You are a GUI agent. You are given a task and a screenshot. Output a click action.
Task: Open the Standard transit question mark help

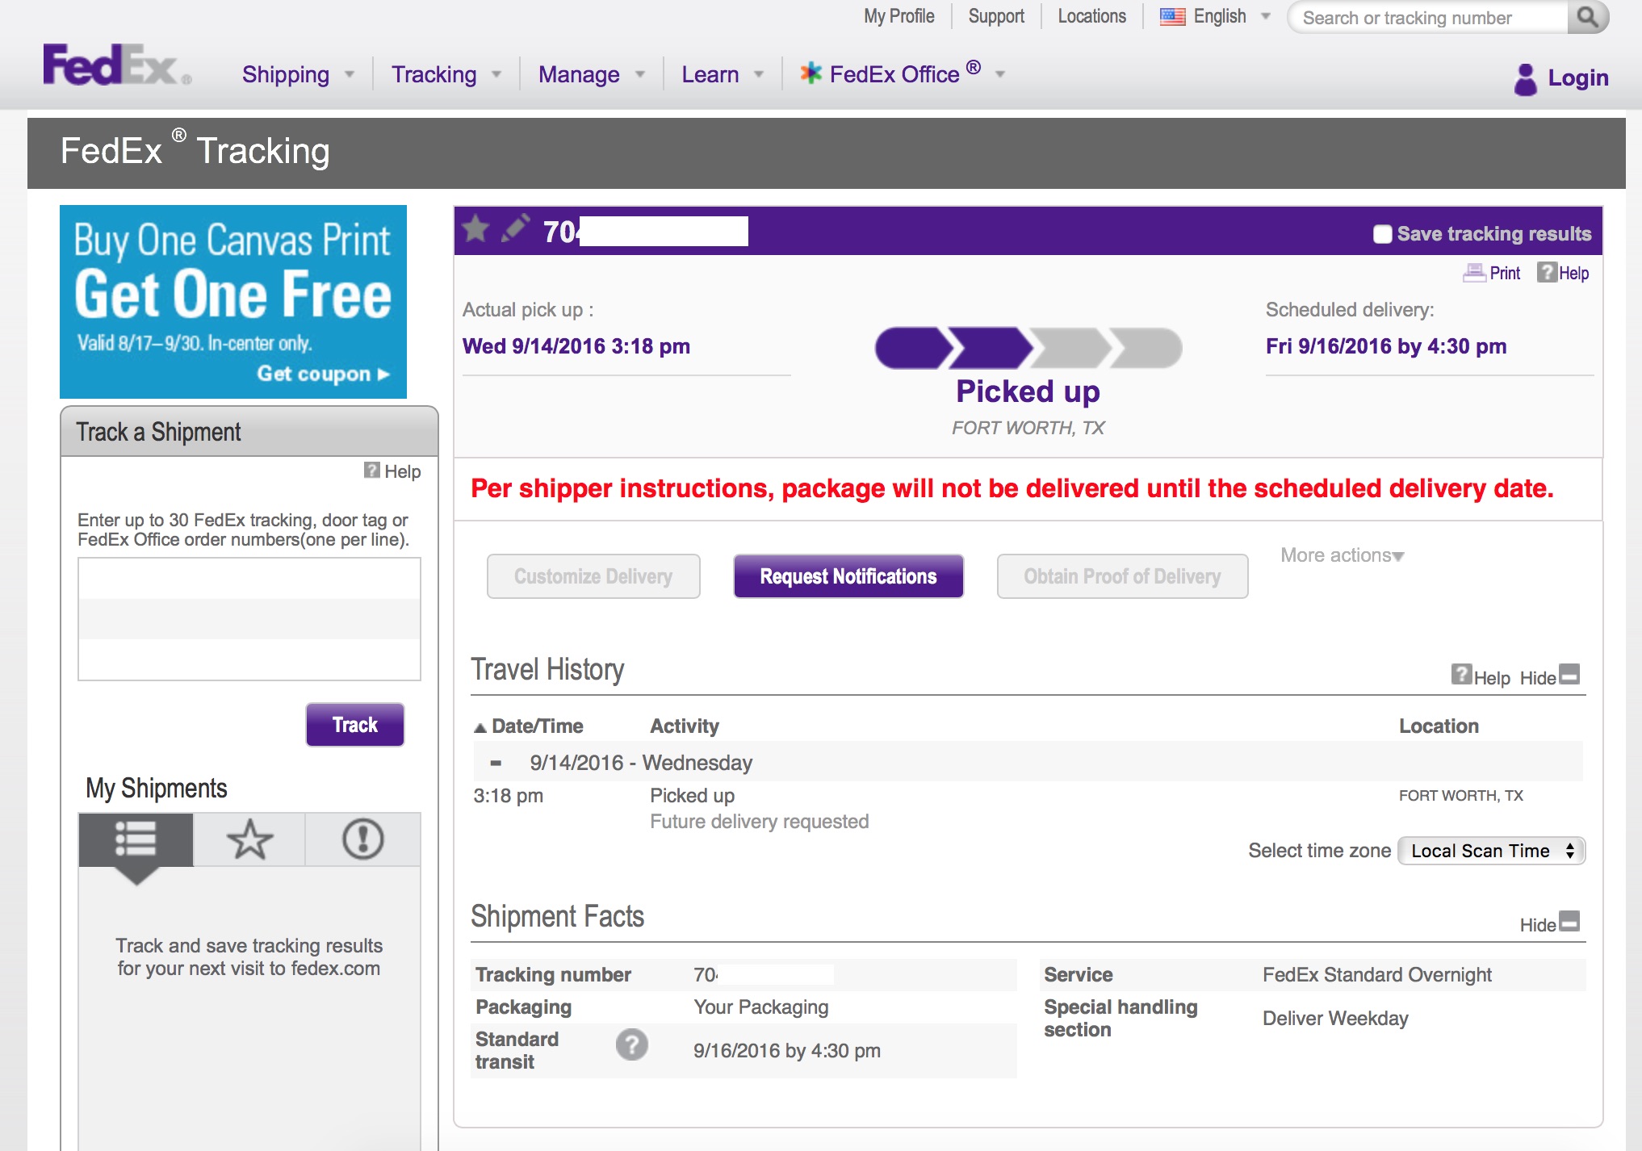[631, 1044]
